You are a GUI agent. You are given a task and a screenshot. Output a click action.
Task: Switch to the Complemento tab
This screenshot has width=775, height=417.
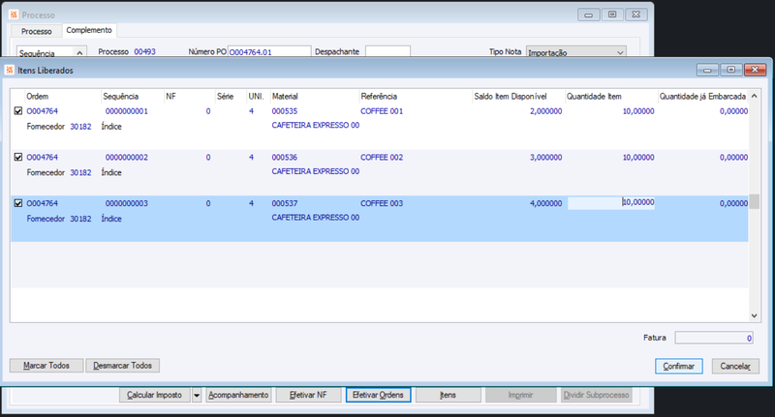[x=89, y=30]
